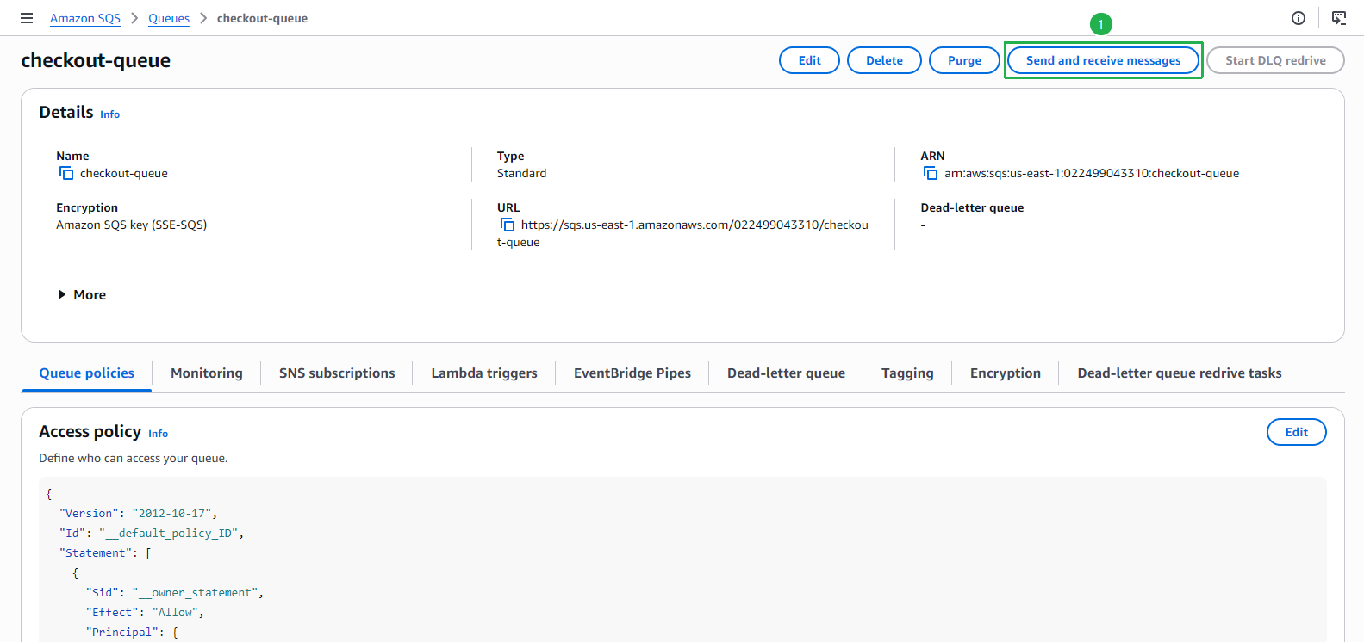Go to Amazon SQS breadcrumb

pos(85,18)
